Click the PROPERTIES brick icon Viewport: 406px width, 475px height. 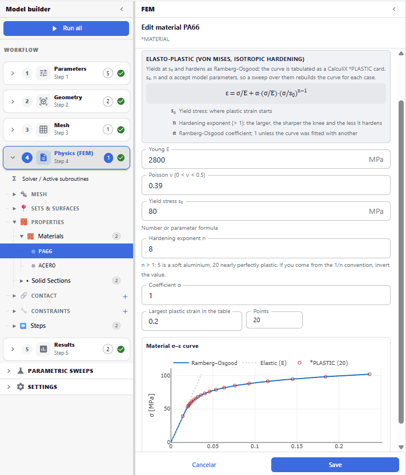(23, 222)
